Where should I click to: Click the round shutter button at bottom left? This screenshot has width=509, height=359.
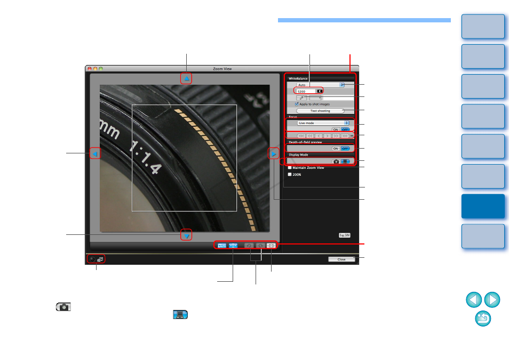point(92,259)
